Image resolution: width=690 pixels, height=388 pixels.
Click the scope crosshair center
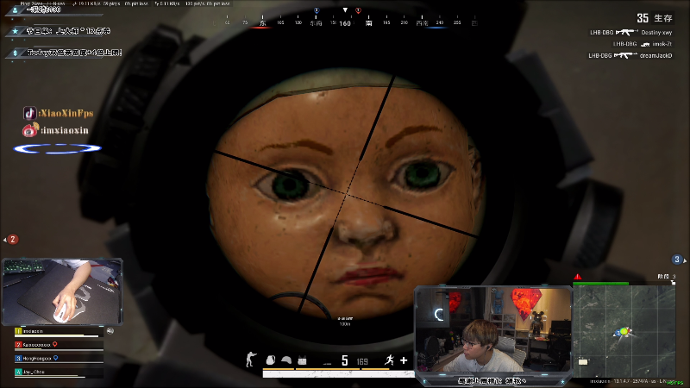tap(347, 193)
